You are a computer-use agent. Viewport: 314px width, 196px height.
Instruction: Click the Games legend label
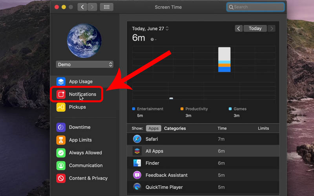240,109
